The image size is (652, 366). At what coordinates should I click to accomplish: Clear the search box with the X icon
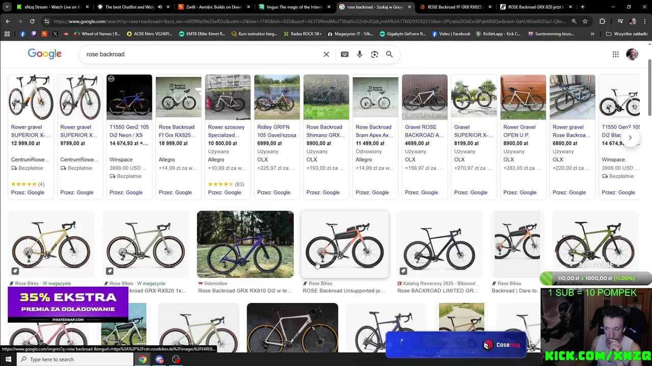click(327, 54)
